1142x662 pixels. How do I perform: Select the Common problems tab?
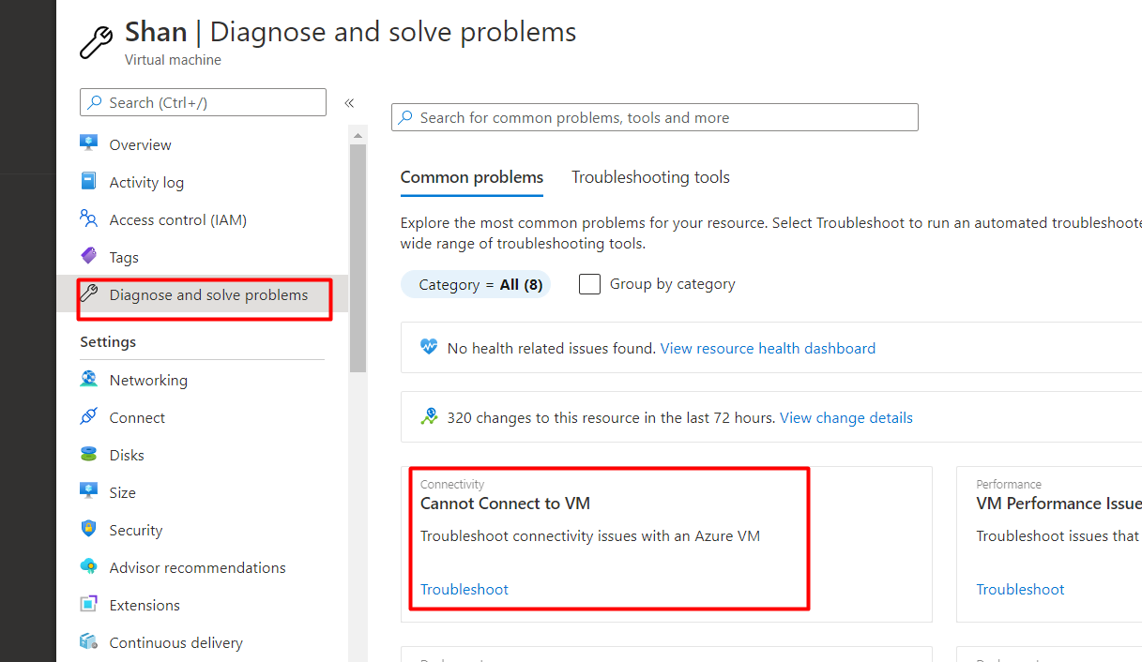[x=472, y=177]
